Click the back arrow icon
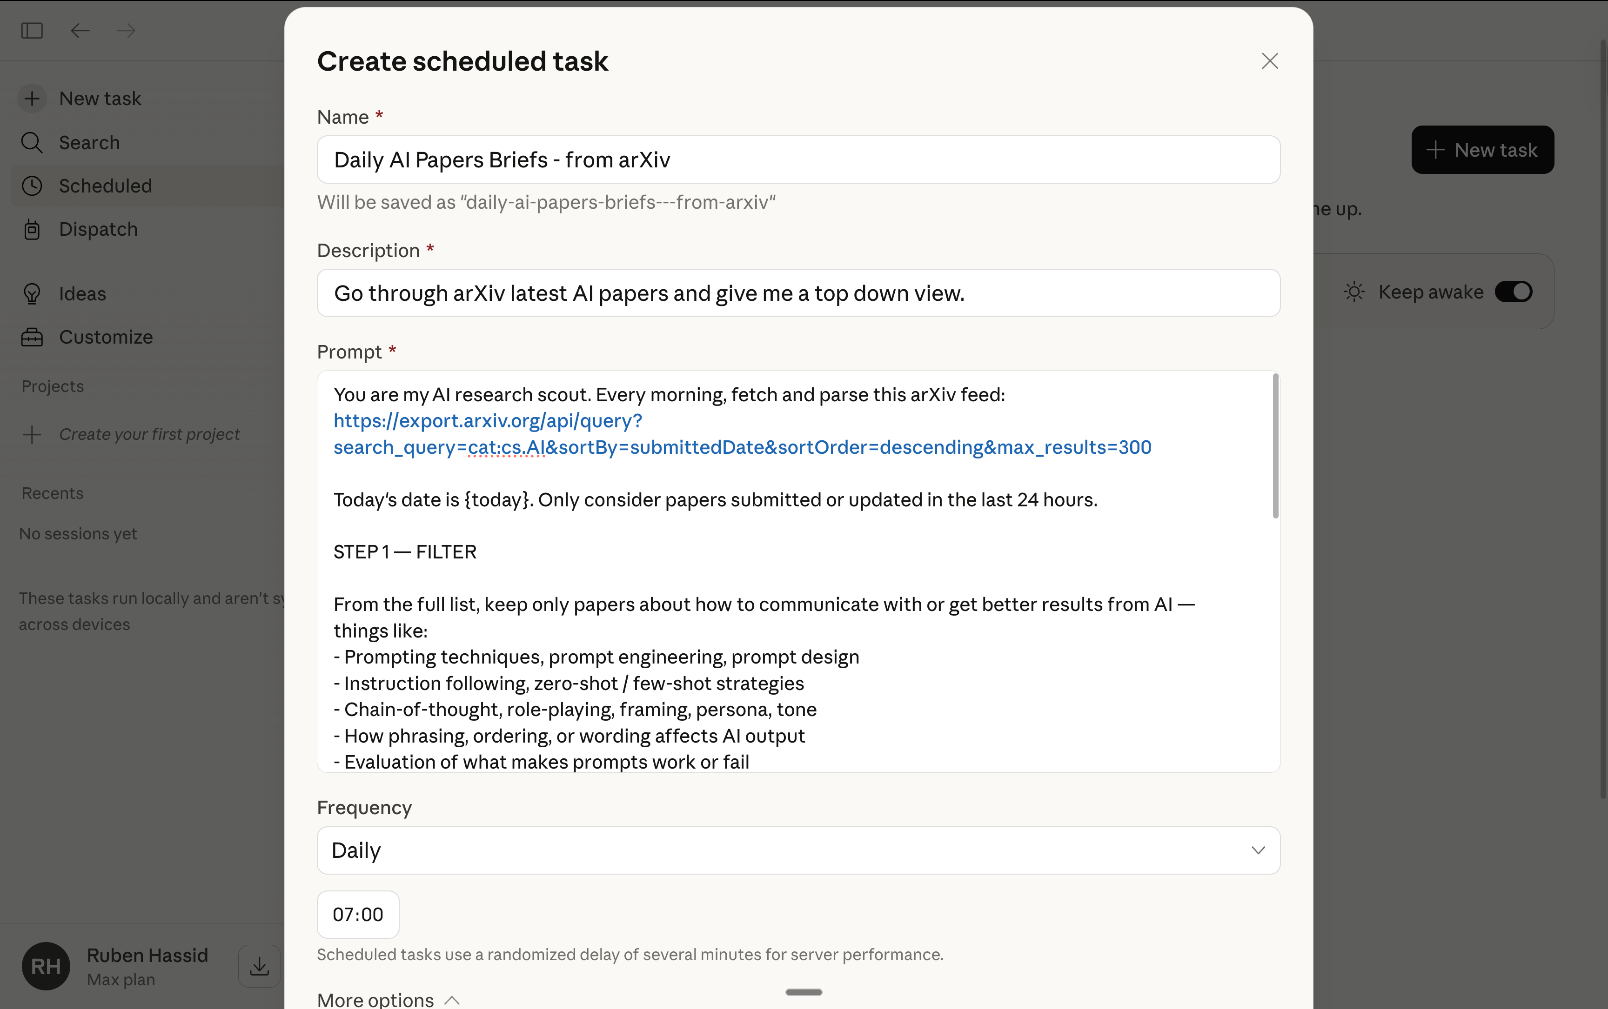This screenshot has height=1009, width=1608. click(80, 31)
